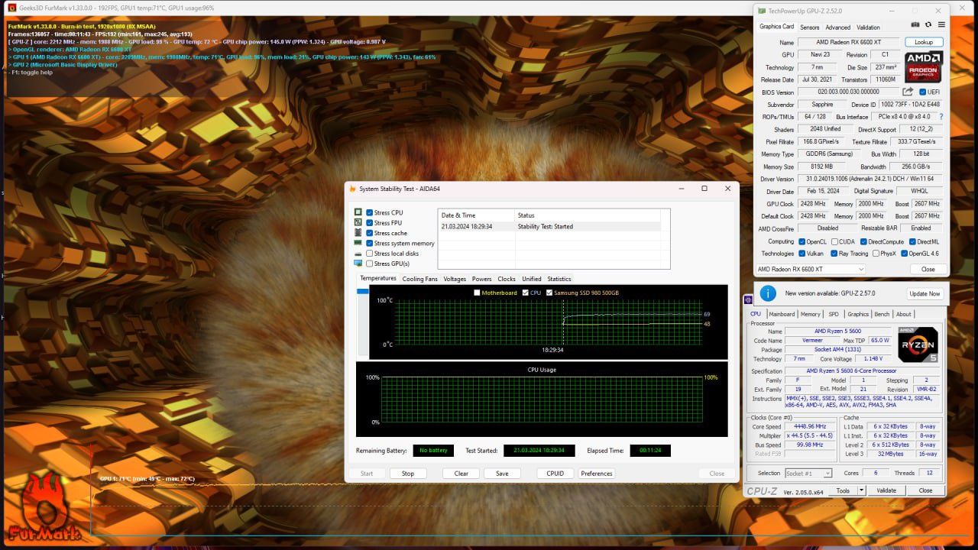Click Clear button in AIDA64

coord(461,474)
